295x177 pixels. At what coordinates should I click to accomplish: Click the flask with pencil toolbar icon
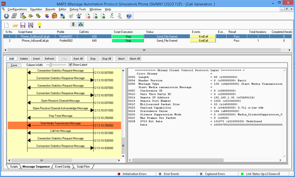(x=79, y=16)
